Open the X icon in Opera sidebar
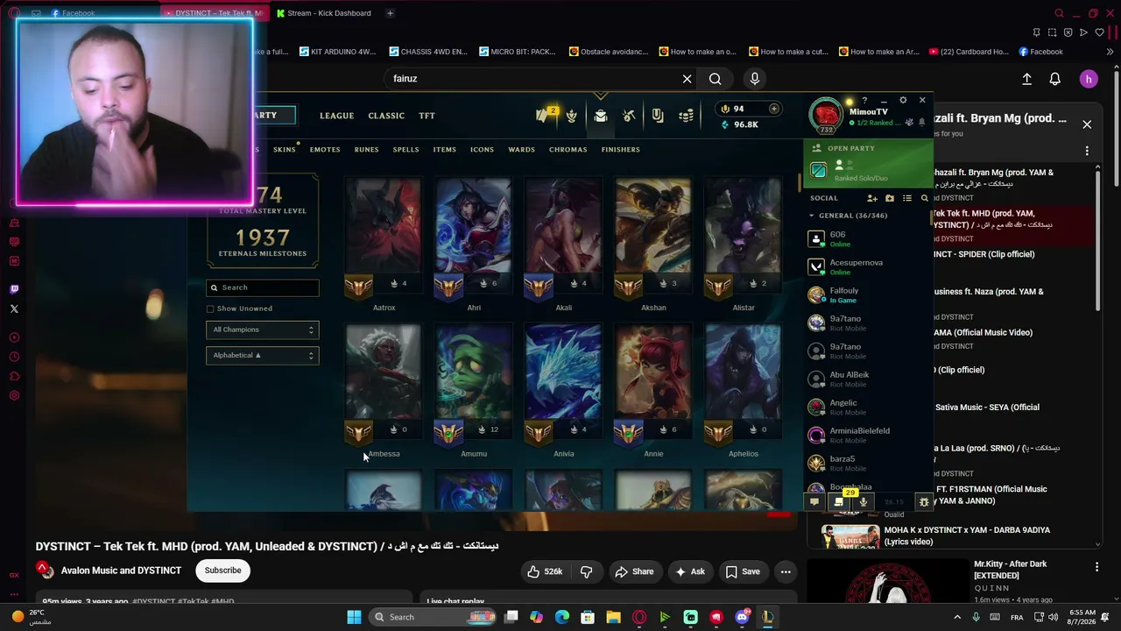 tap(14, 308)
